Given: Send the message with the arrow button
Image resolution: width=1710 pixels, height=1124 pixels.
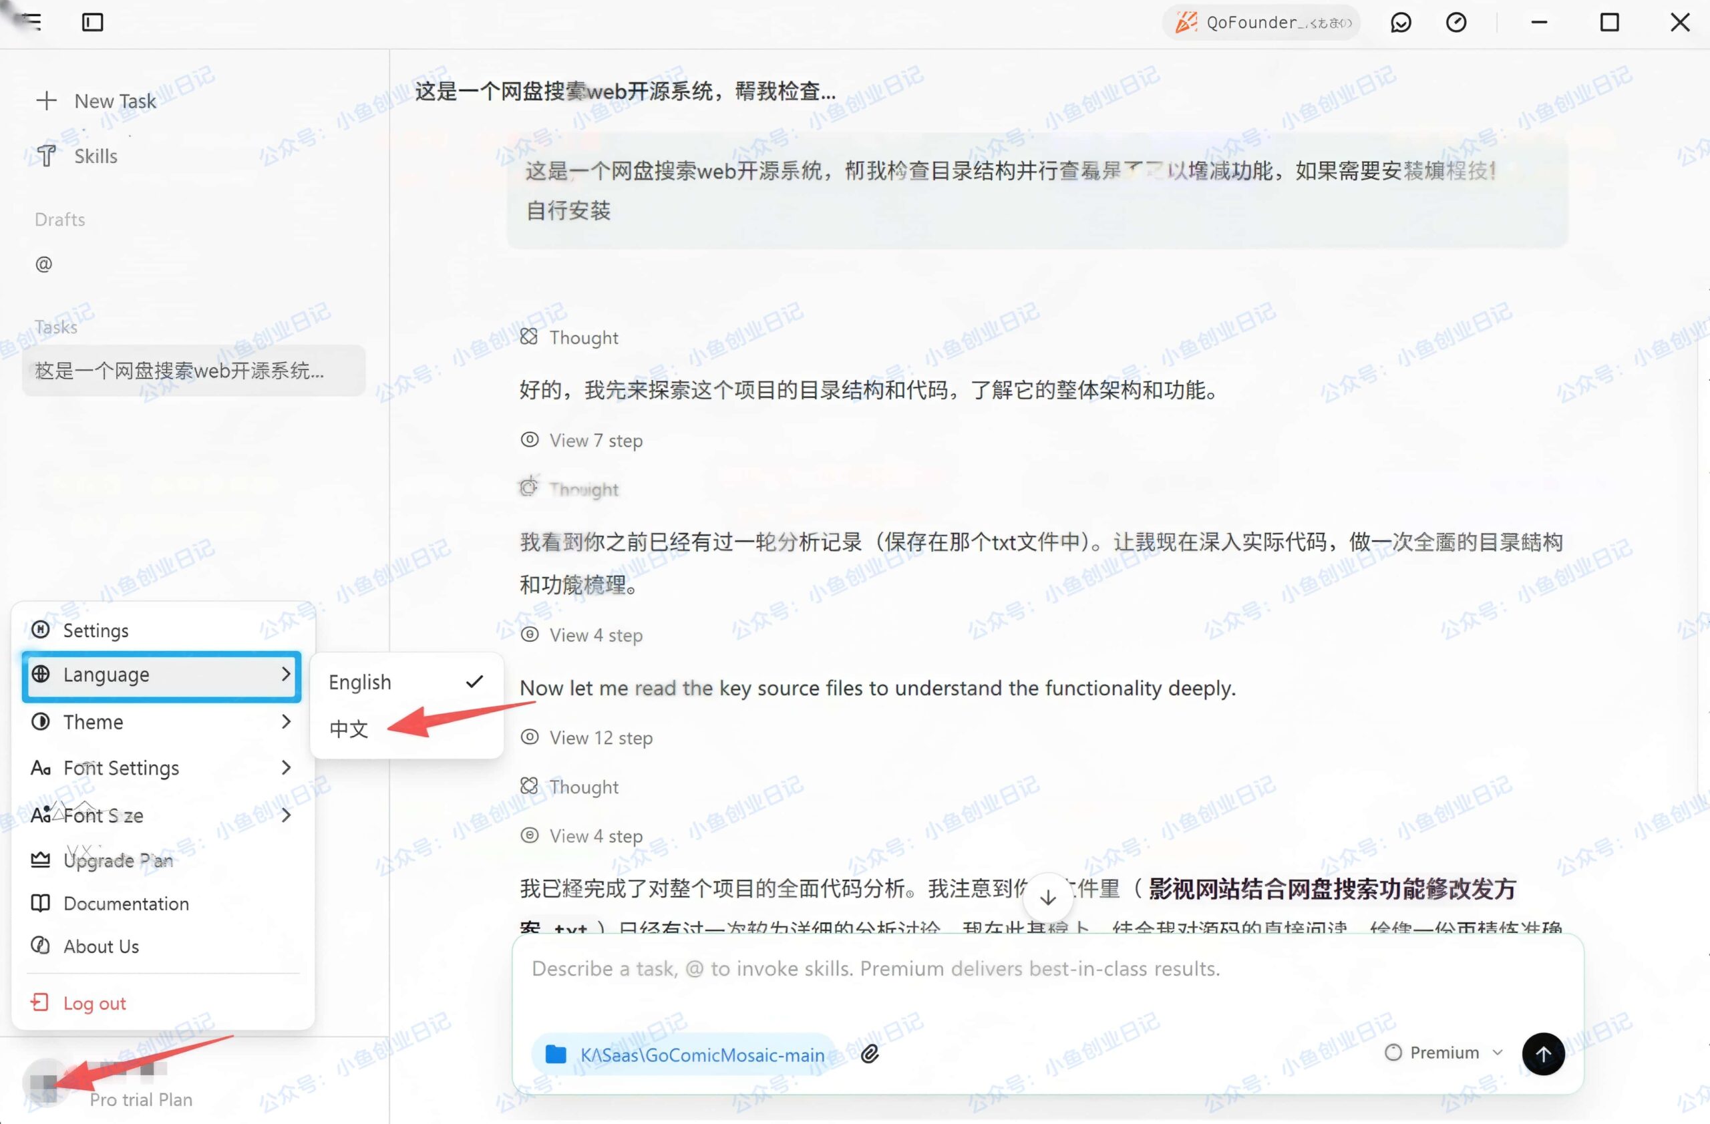Looking at the screenshot, I should coord(1543,1054).
